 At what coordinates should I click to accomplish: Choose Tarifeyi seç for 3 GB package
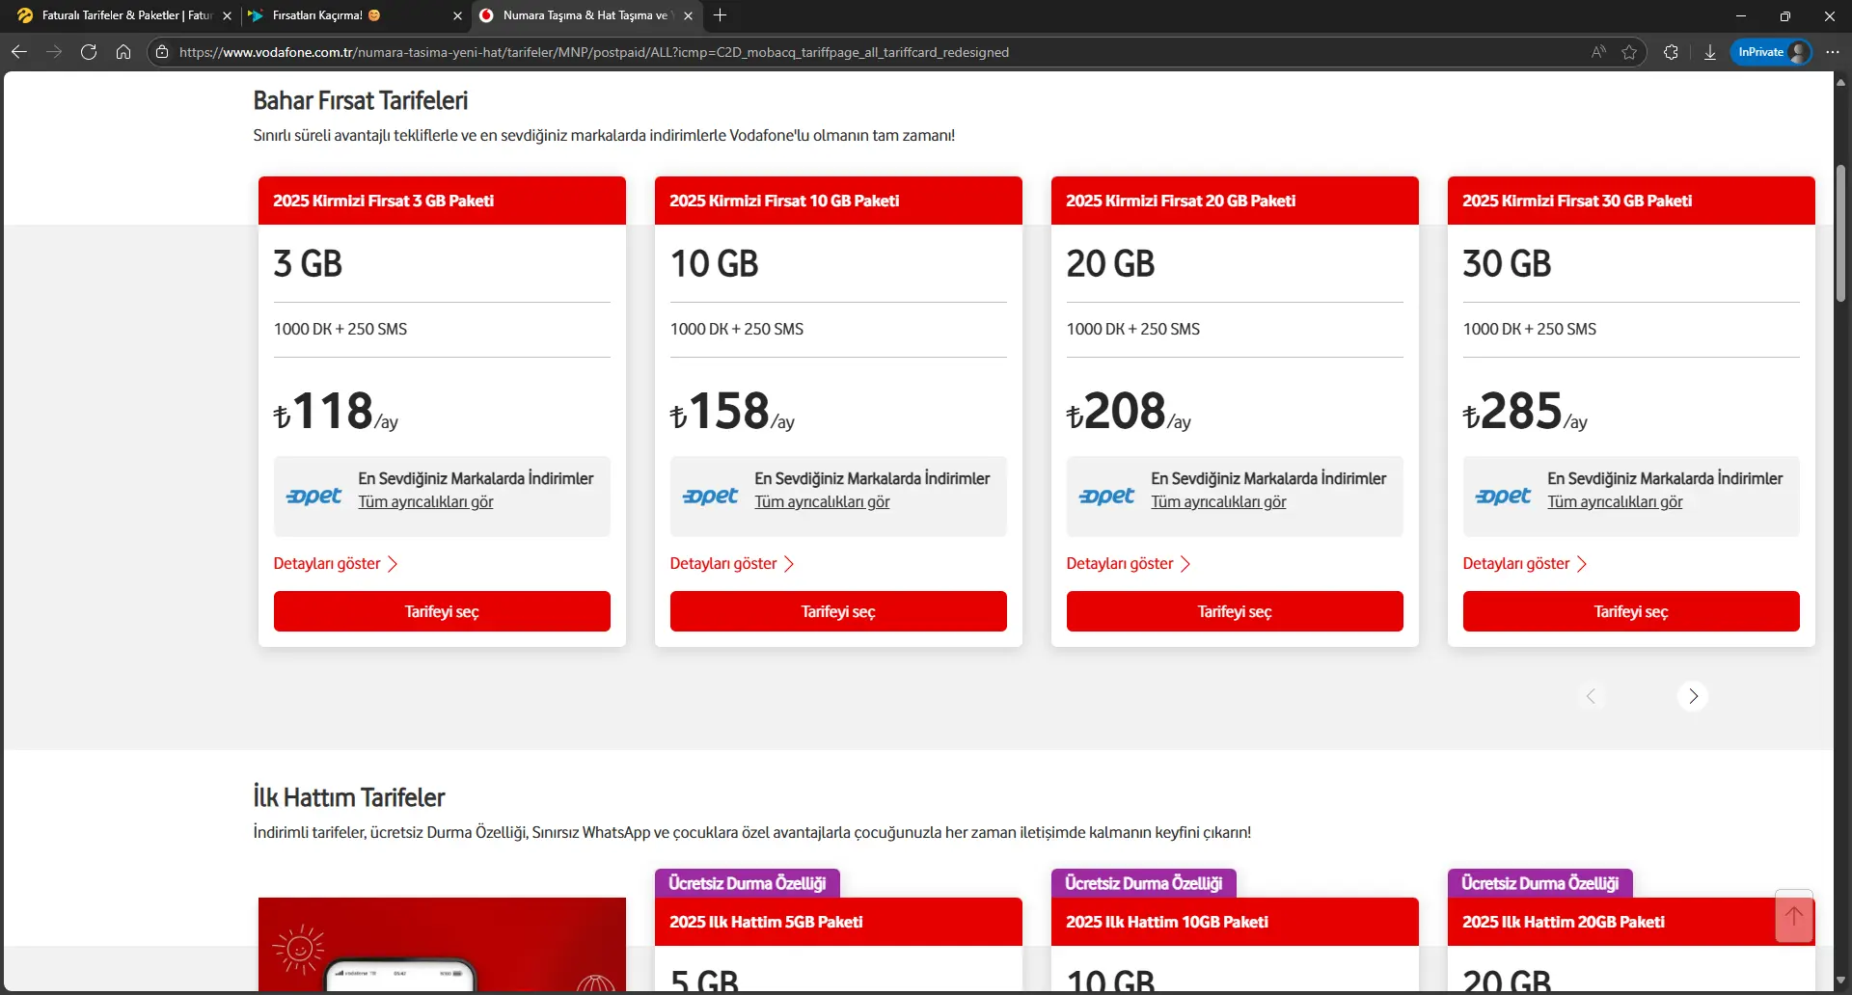coord(442,611)
